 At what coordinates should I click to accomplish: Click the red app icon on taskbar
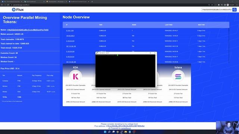[x=134, y=132]
